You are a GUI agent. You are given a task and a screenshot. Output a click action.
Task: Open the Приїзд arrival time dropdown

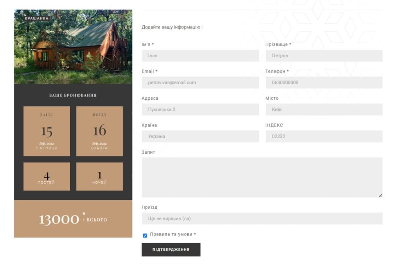(x=262, y=218)
